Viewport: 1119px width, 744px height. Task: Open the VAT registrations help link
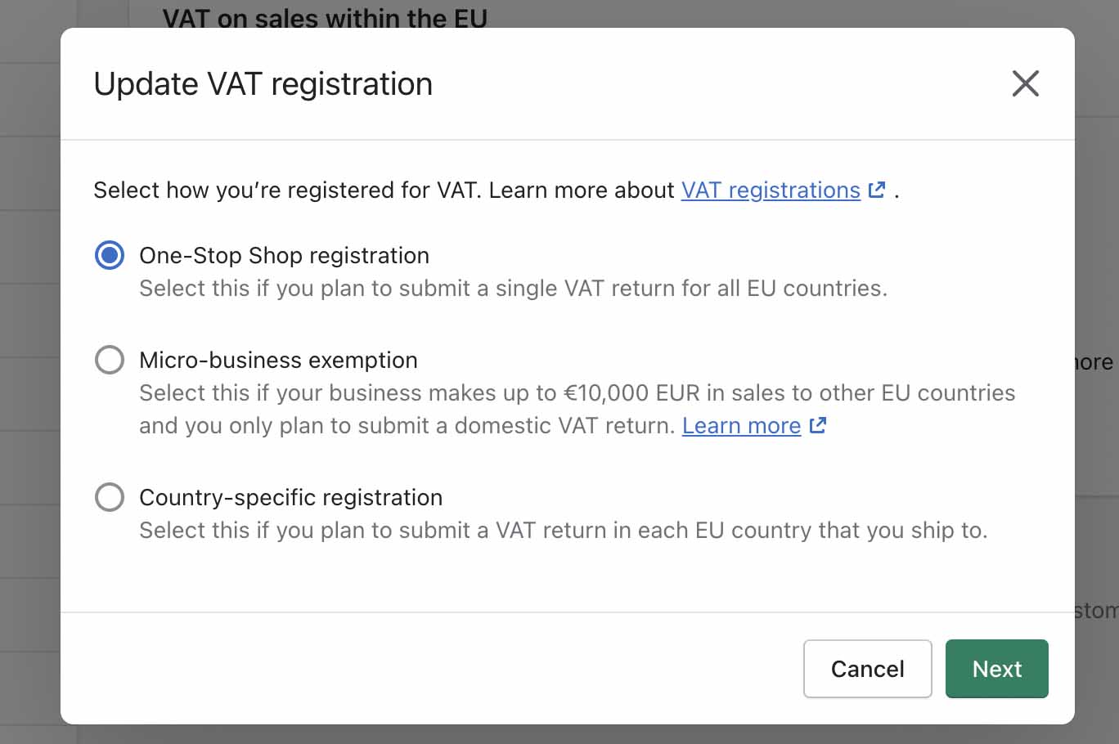click(771, 190)
